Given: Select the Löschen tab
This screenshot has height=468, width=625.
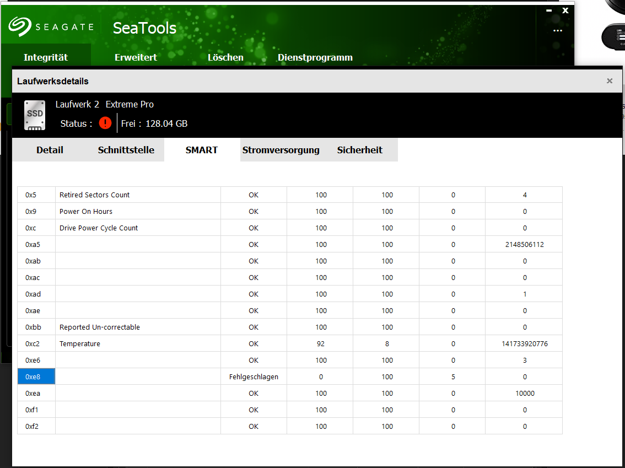Looking at the screenshot, I should point(225,57).
